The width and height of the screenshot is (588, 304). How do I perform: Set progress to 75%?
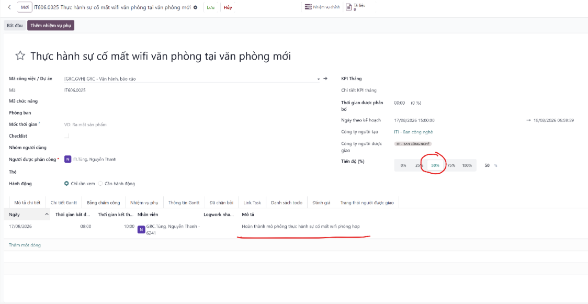(451, 165)
